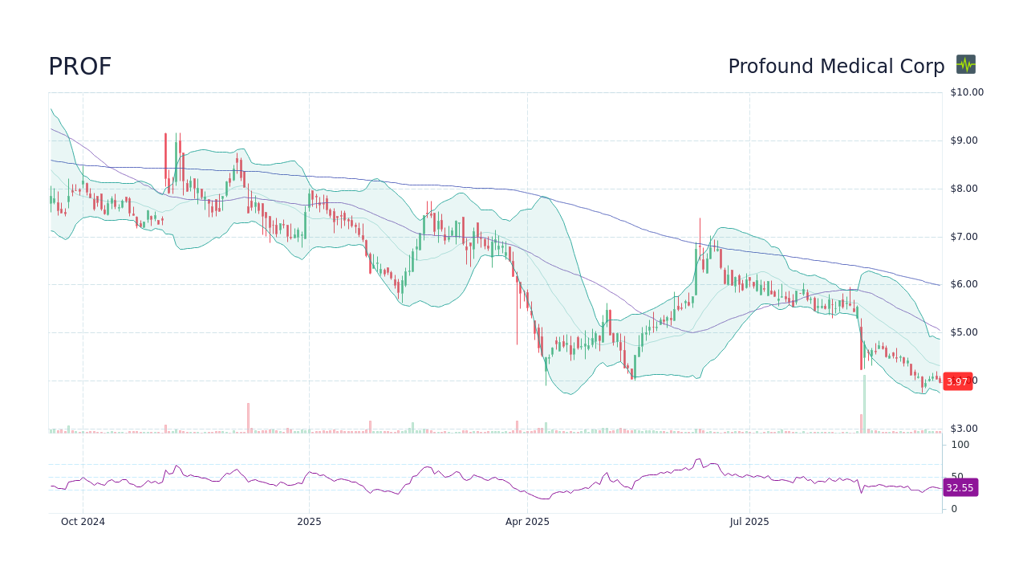The height and width of the screenshot is (578, 1027).
Task: Select the Oct 2024 date axis label
Action: 83,522
